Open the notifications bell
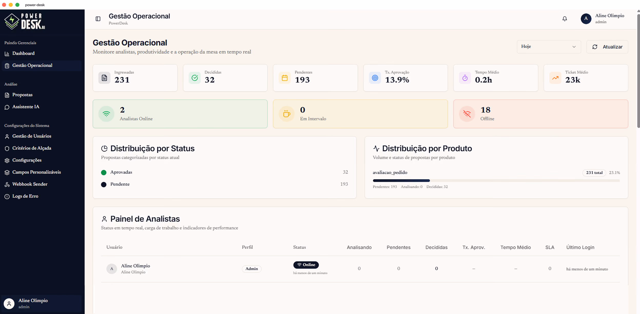The image size is (640, 314). coord(565,19)
